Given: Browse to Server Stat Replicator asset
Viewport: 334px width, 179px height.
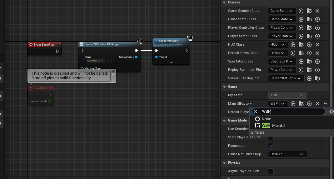Looking at the screenshot, I should [x=317, y=78].
